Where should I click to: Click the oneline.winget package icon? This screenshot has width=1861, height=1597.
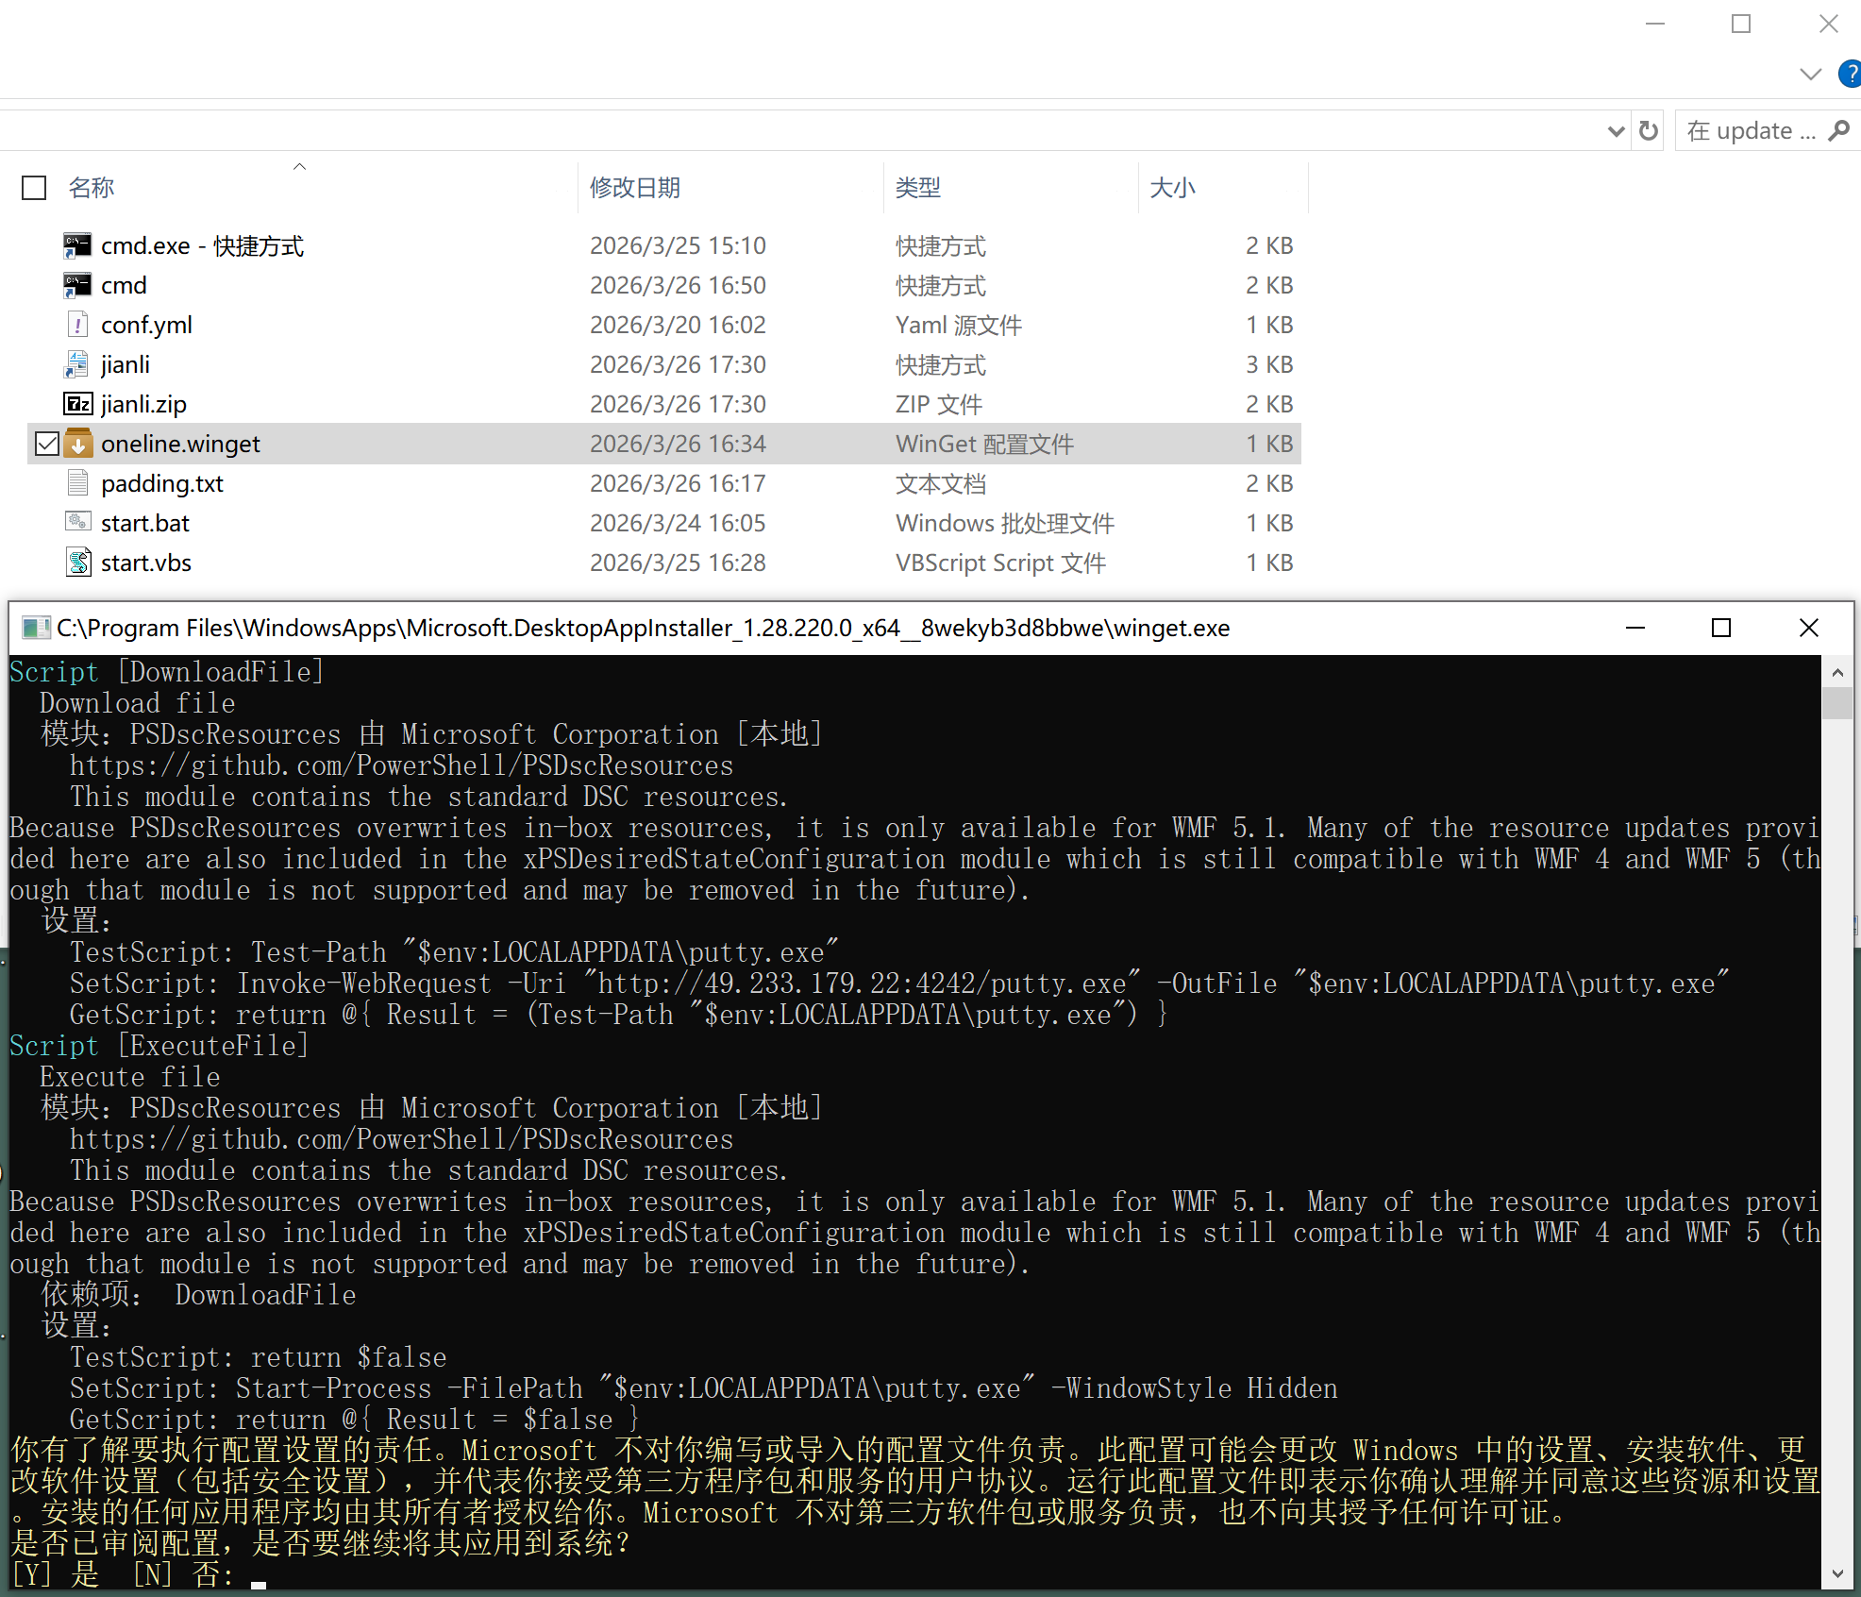(77, 445)
